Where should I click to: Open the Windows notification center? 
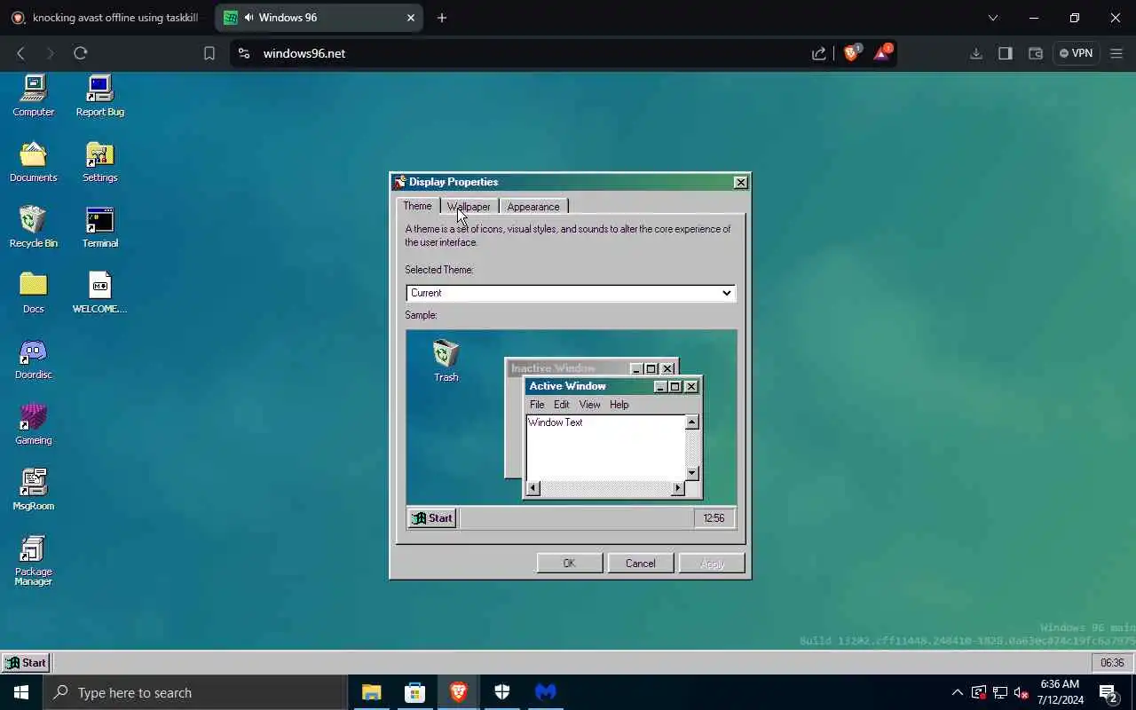click(1108, 692)
